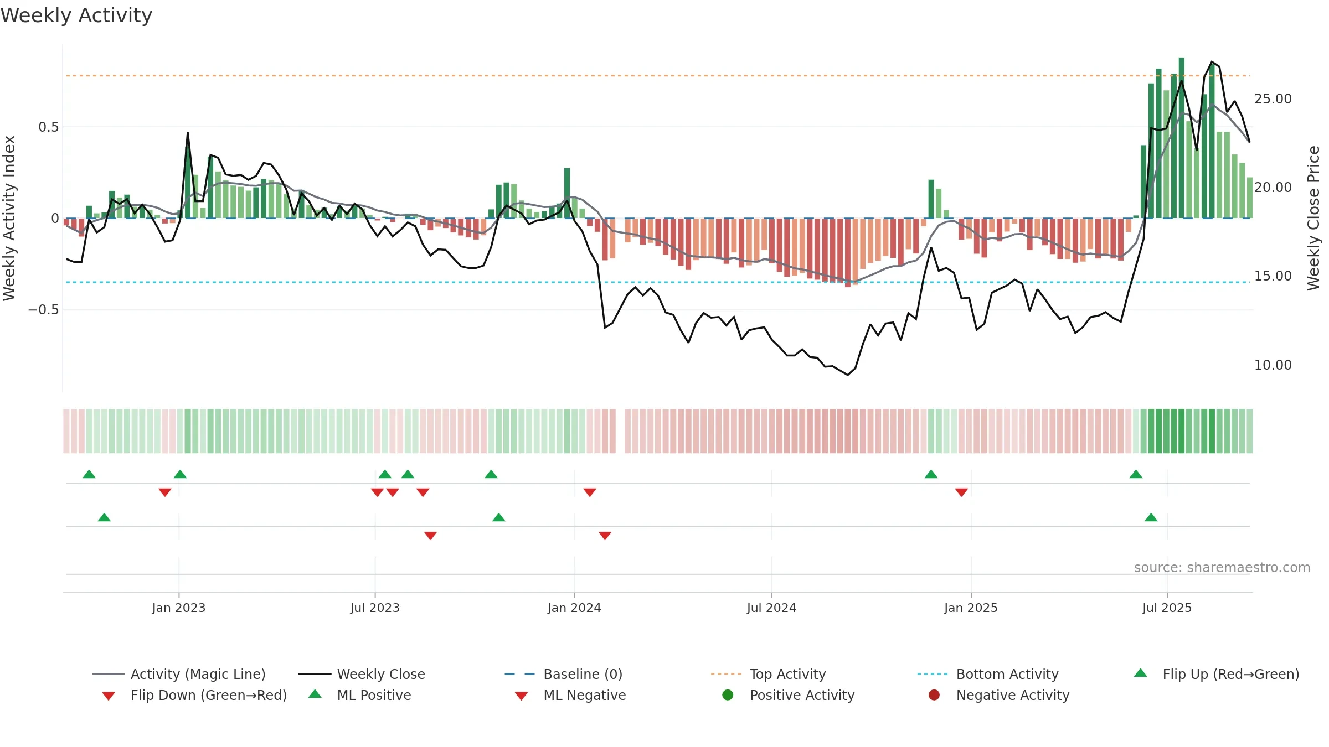This screenshot has width=1329, height=747.
Task: Click the 15.00 price axis tick
Action: click(x=1273, y=276)
